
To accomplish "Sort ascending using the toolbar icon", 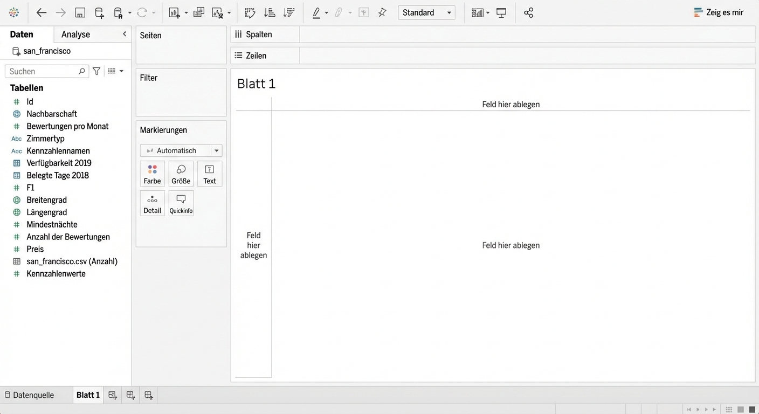I will pos(270,13).
